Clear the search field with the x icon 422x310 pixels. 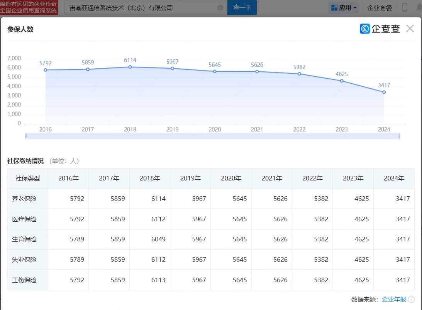click(220, 8)
